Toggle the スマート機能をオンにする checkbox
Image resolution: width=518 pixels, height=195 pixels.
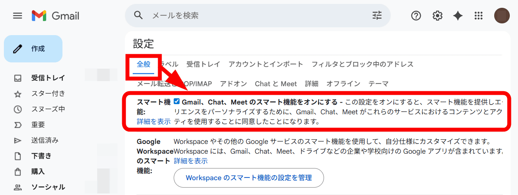[x=177, y=102]
